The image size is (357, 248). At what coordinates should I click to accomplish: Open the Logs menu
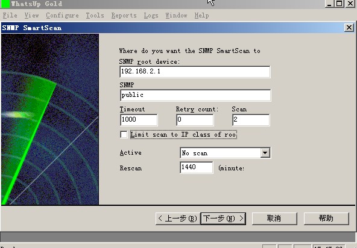[x=151, y=16]
